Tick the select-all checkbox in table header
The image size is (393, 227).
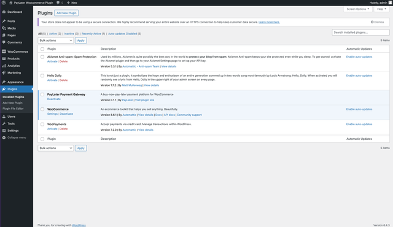pos(42,49)
